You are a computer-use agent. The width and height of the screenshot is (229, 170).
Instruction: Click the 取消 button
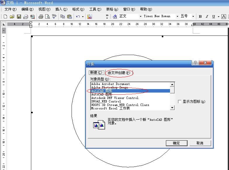200,143
